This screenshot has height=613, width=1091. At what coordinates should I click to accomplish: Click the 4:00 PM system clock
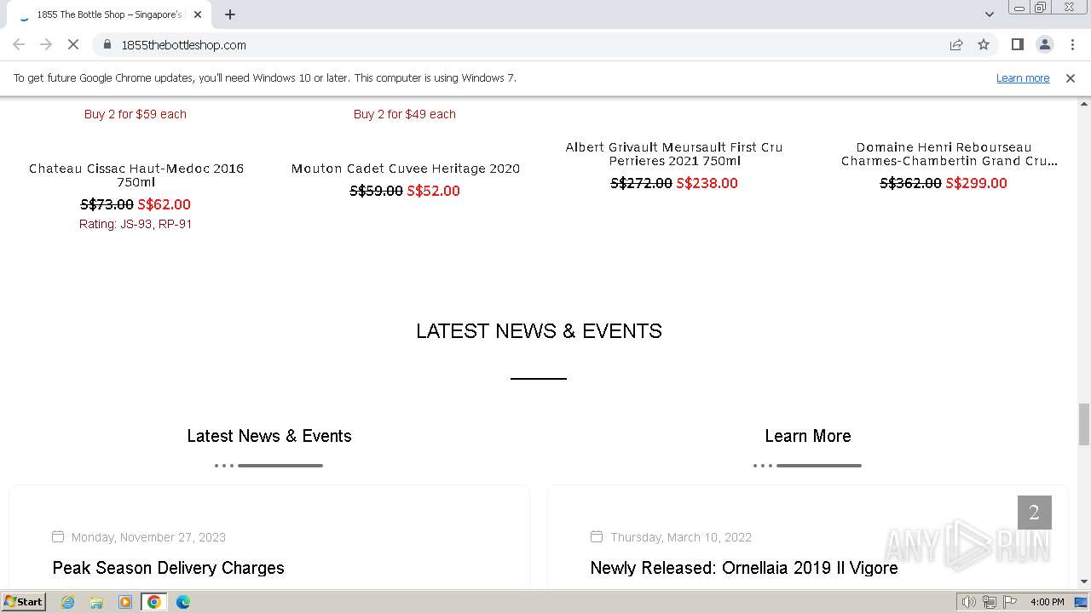(1047, 602)
